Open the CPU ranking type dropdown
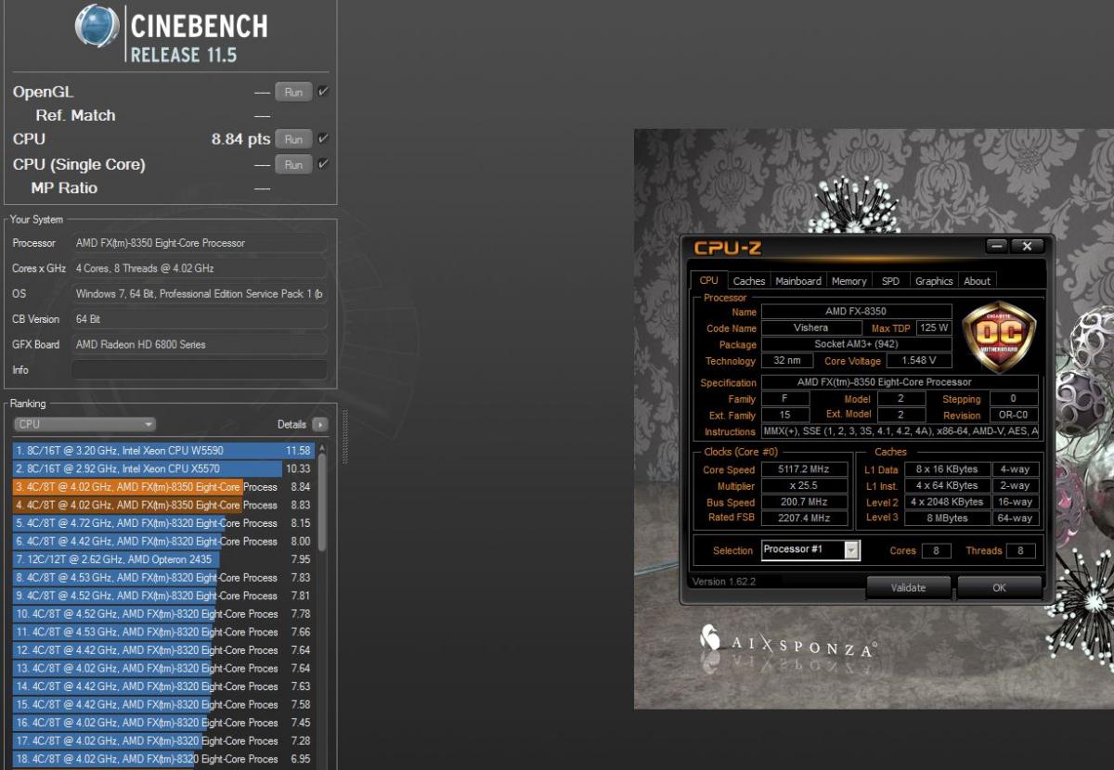 point(84,424)
